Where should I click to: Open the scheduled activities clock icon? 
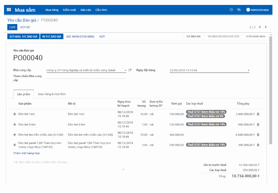pos(231,10)
